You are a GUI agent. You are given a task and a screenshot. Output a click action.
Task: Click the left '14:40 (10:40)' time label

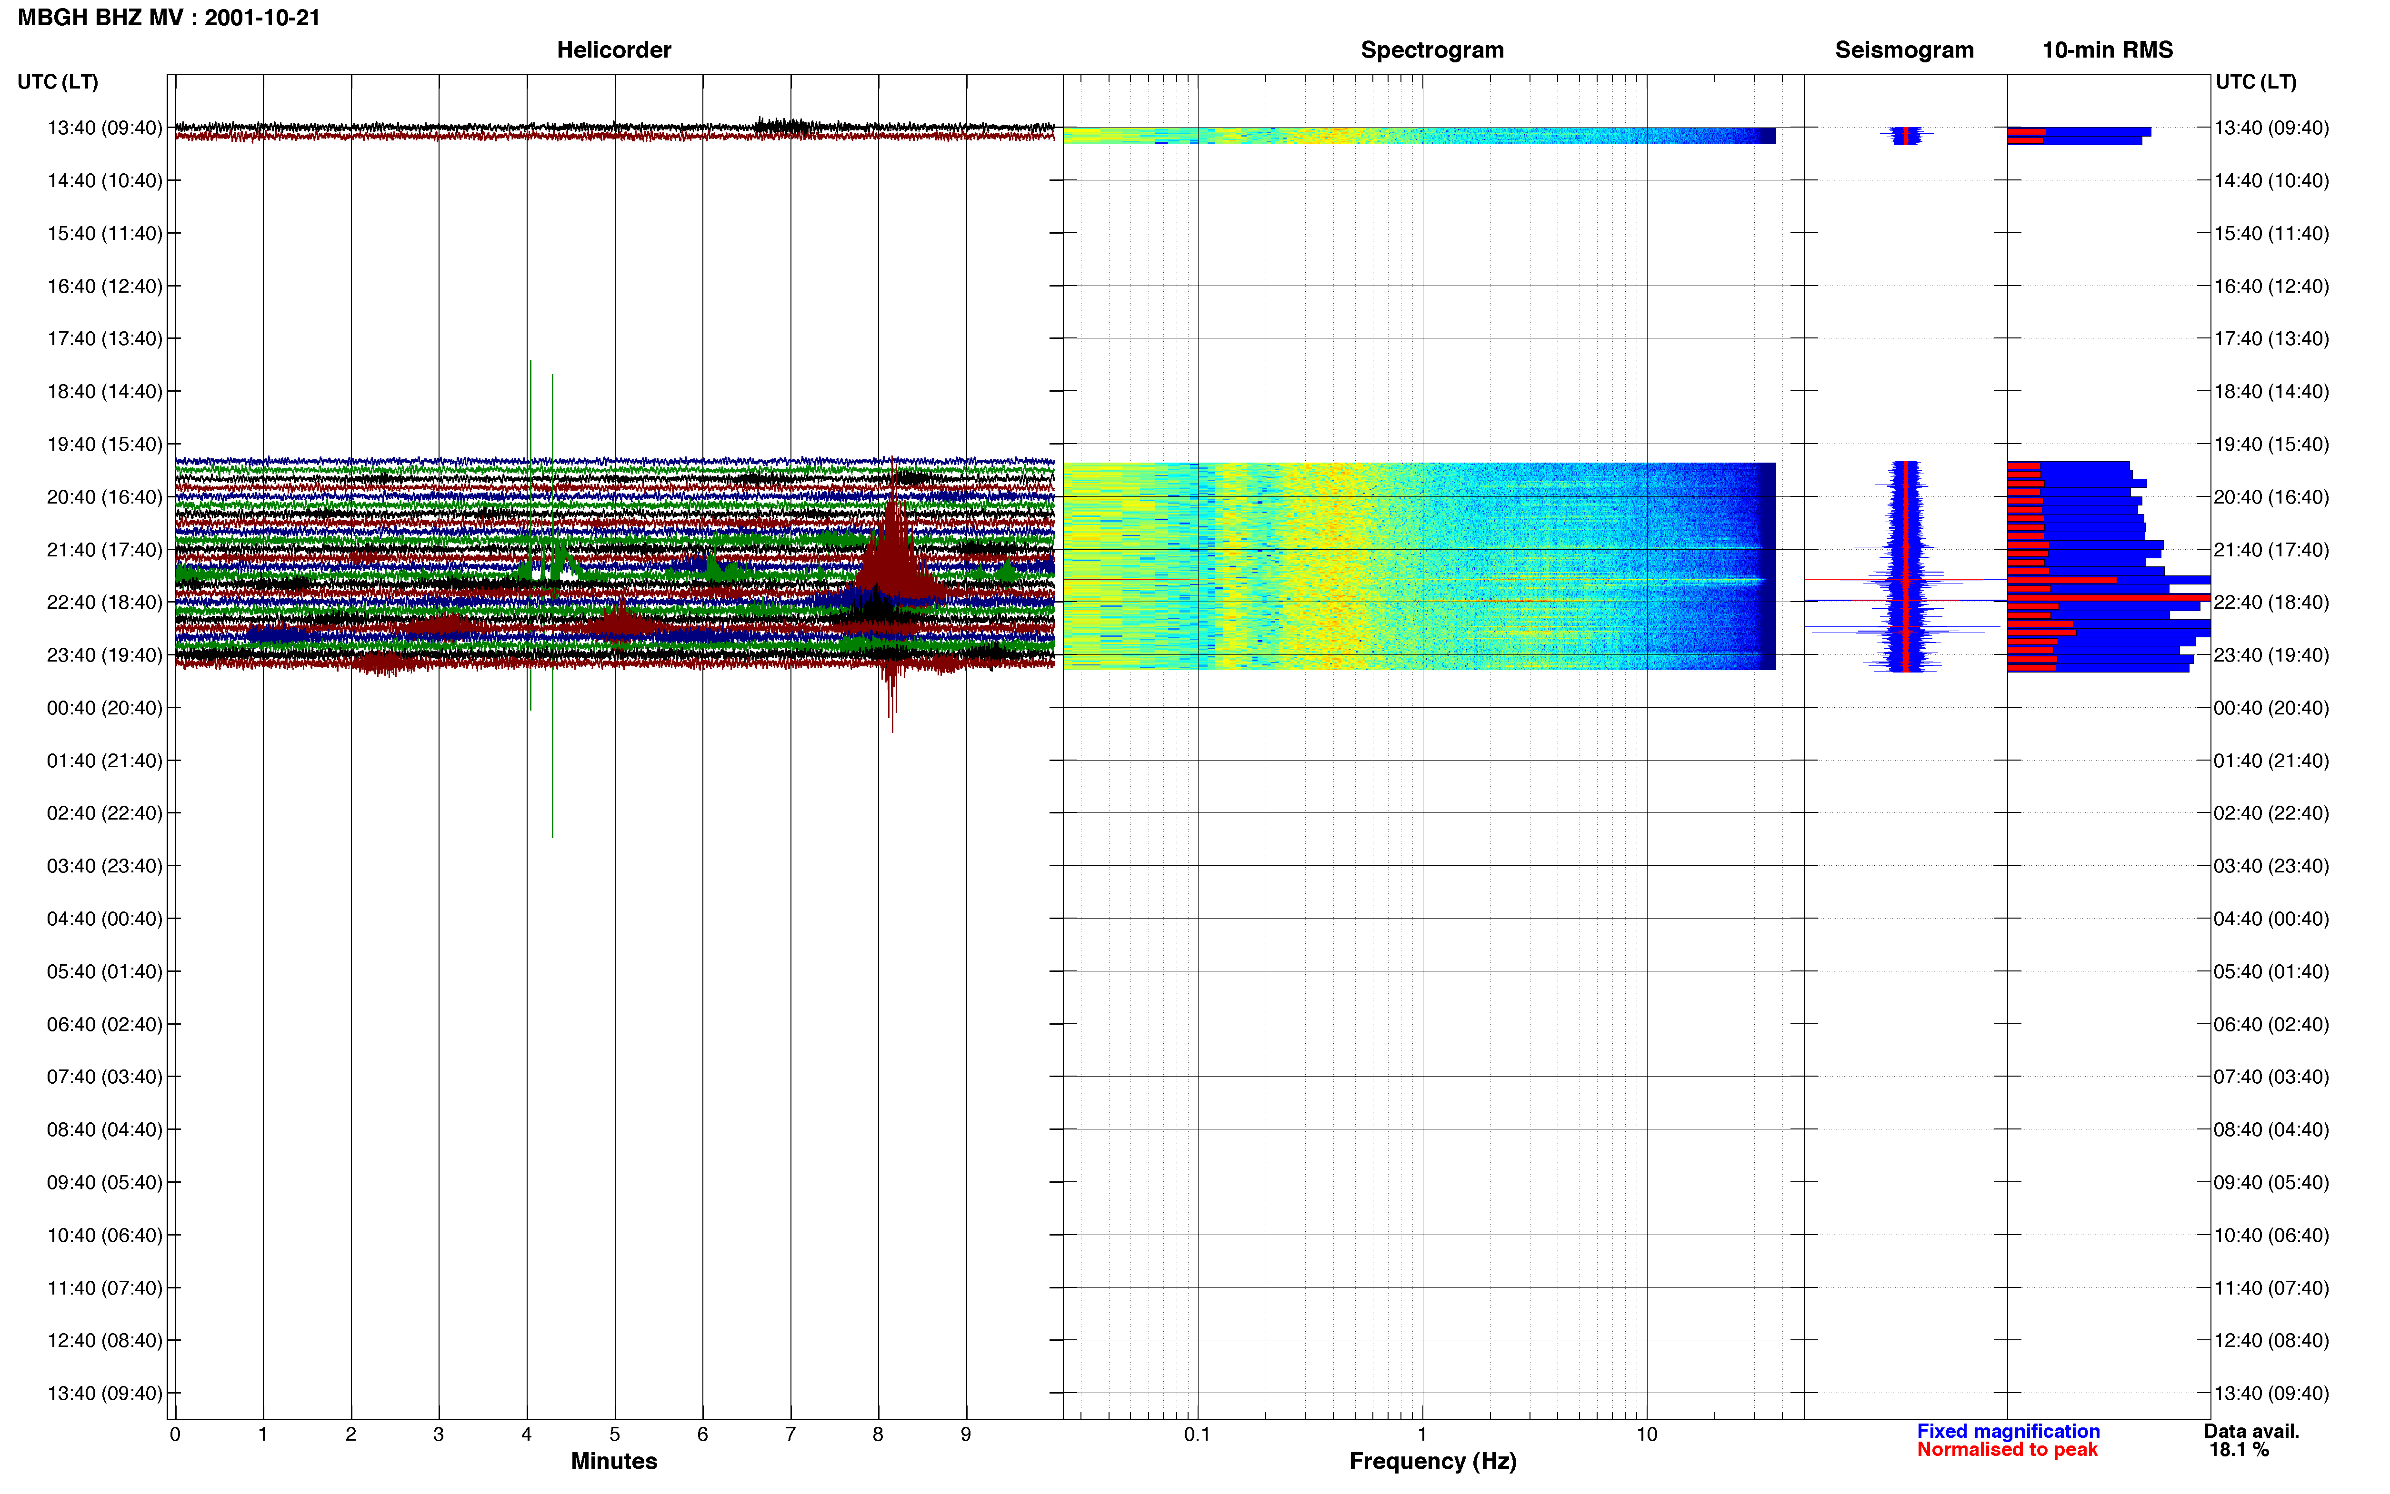coord(105,181)
